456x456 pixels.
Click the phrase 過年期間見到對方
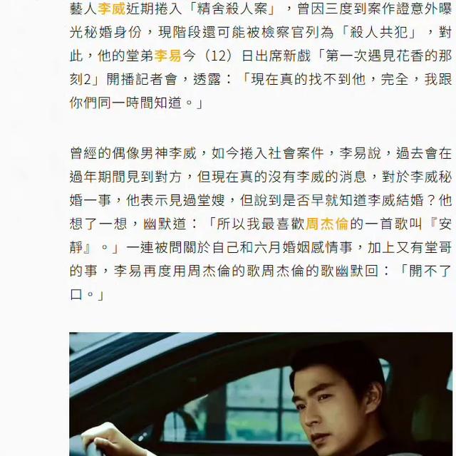point(125,177)
